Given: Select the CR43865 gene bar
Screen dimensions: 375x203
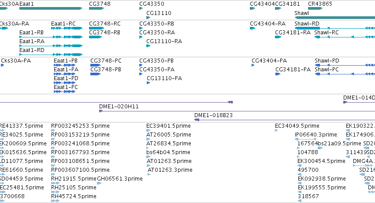Looking at the screenshot, I should pyautogui.click(x=315, y=8).
